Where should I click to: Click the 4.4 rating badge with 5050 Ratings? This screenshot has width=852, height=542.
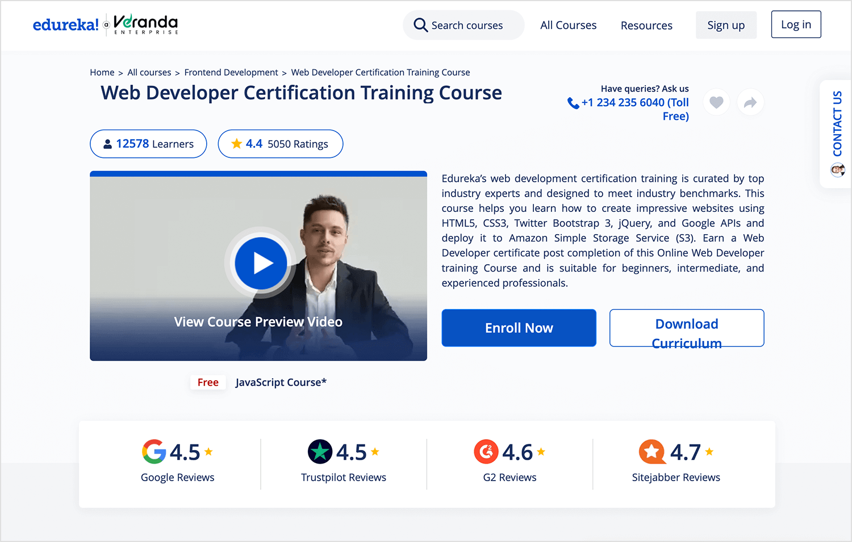[281, 144]
